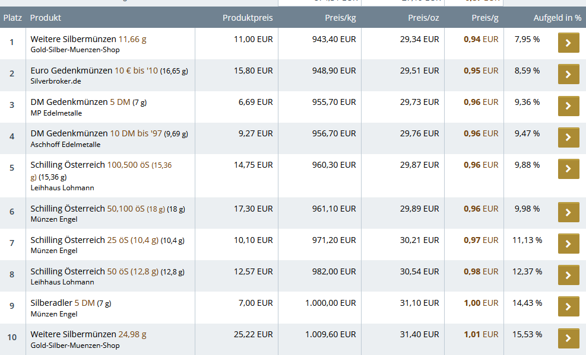Open arrow button for Silberadler 5 DM
586x355 pixels.
(568, 306)
